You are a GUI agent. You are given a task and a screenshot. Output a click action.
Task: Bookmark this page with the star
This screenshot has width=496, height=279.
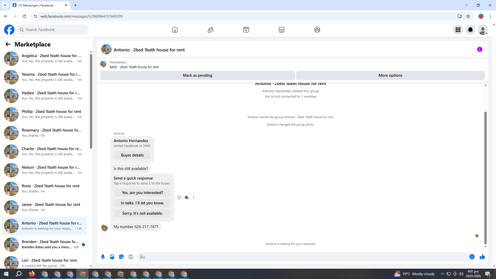tap(468, 16)
